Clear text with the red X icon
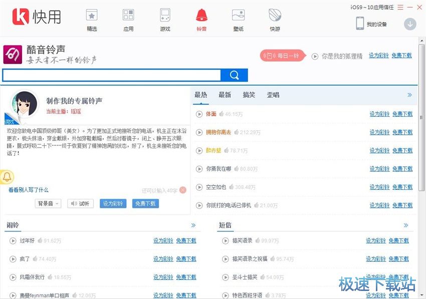The image size is (426, 299). [183, 190]
